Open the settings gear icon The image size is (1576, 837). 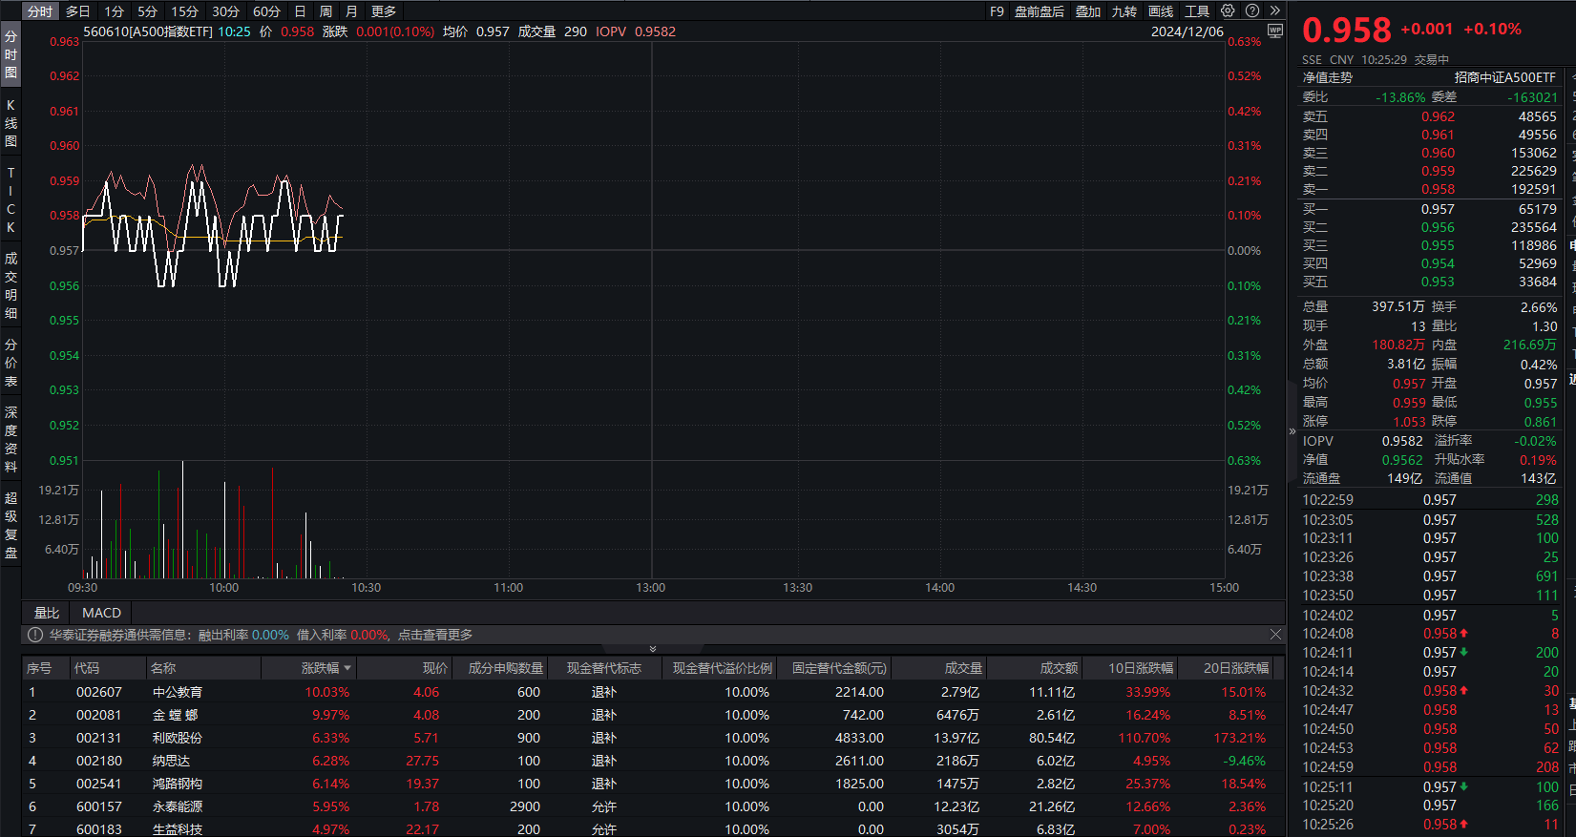pyautogui.click(x=1228, y=10)
